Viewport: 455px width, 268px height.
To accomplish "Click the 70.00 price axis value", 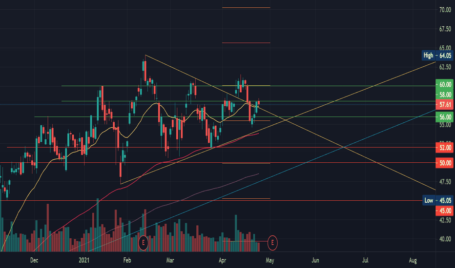I will tap(445, 10).
